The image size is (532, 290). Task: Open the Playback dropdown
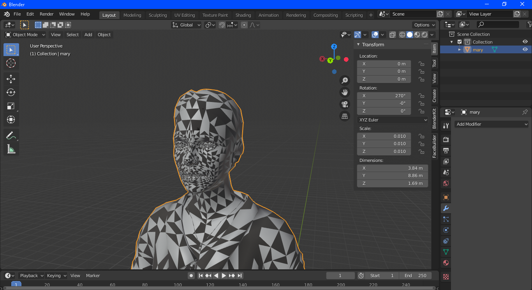pyautogui.click(x=31, y=276)
